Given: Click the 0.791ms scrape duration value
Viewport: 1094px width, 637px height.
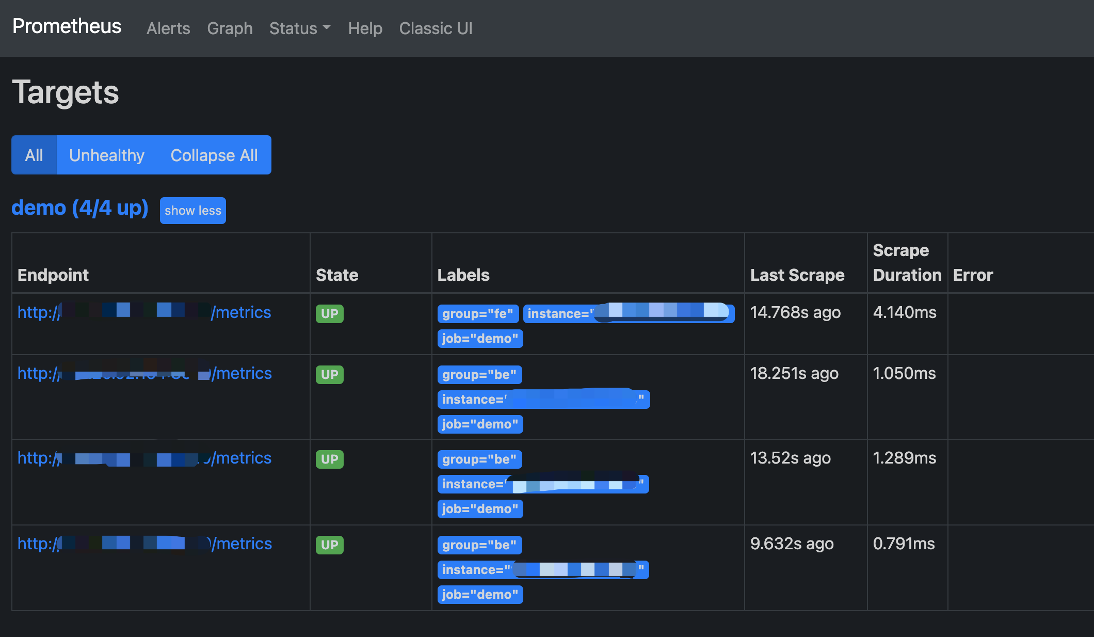Looking at the screenshot, I should [904, 544].
